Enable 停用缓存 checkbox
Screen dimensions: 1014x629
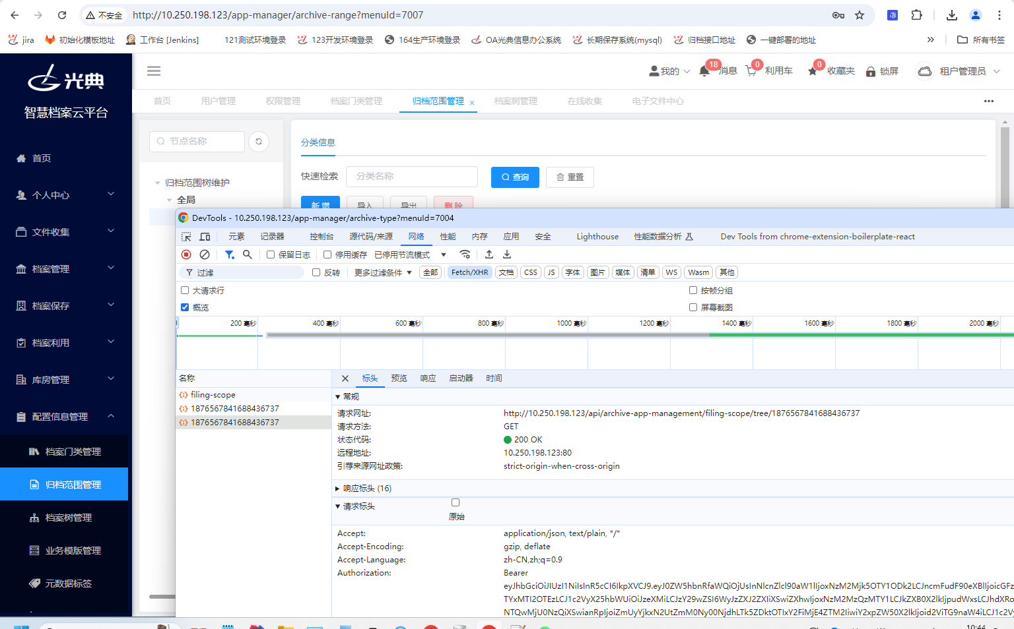click(327, 255)
